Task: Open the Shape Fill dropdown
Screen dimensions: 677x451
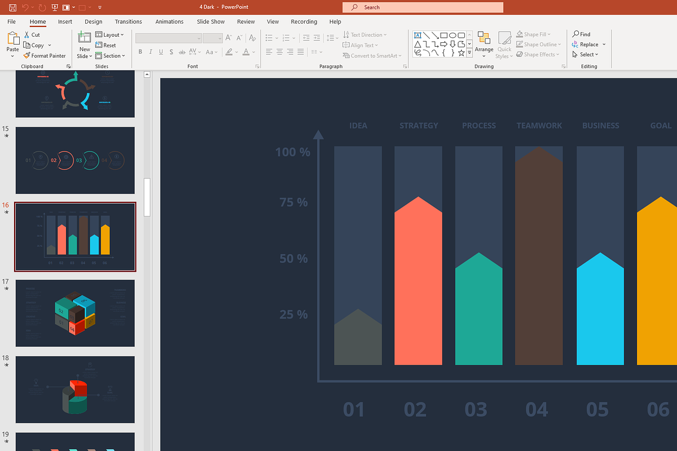Action: tap(533, 34)
